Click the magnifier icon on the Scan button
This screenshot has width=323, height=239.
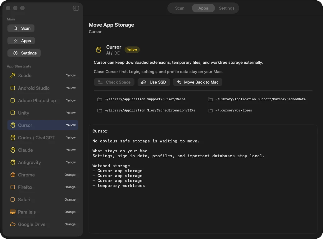pyautogui.click(x=16, y=28)
